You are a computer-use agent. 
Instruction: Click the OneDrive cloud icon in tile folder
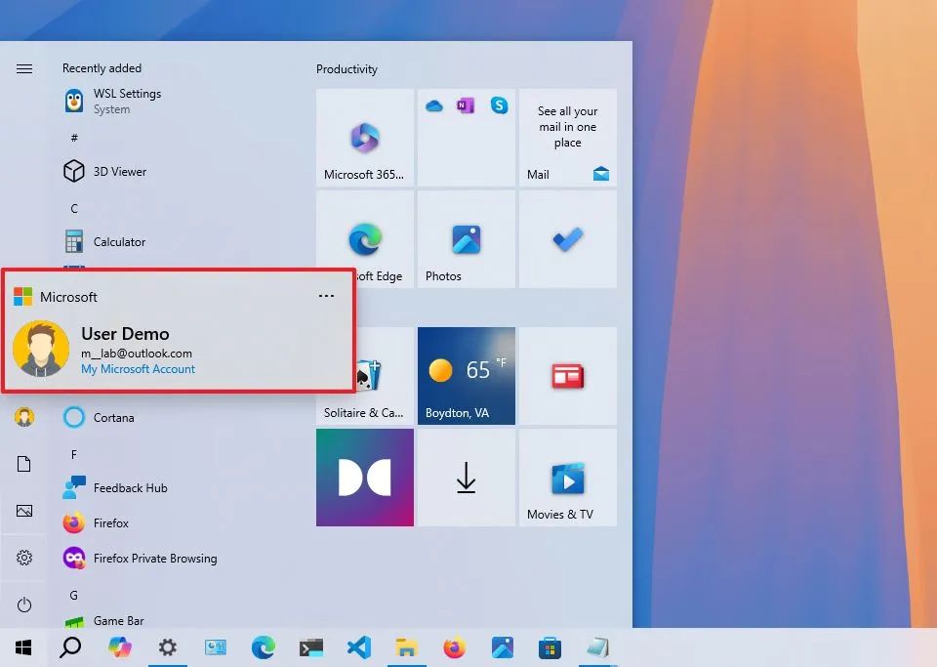(x=433, y=106)
